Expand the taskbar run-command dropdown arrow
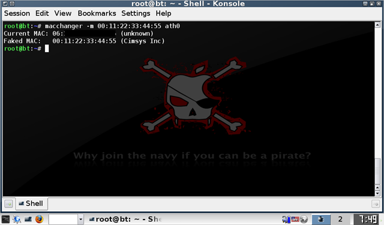The image size is (384, 225). pos(80,219)
